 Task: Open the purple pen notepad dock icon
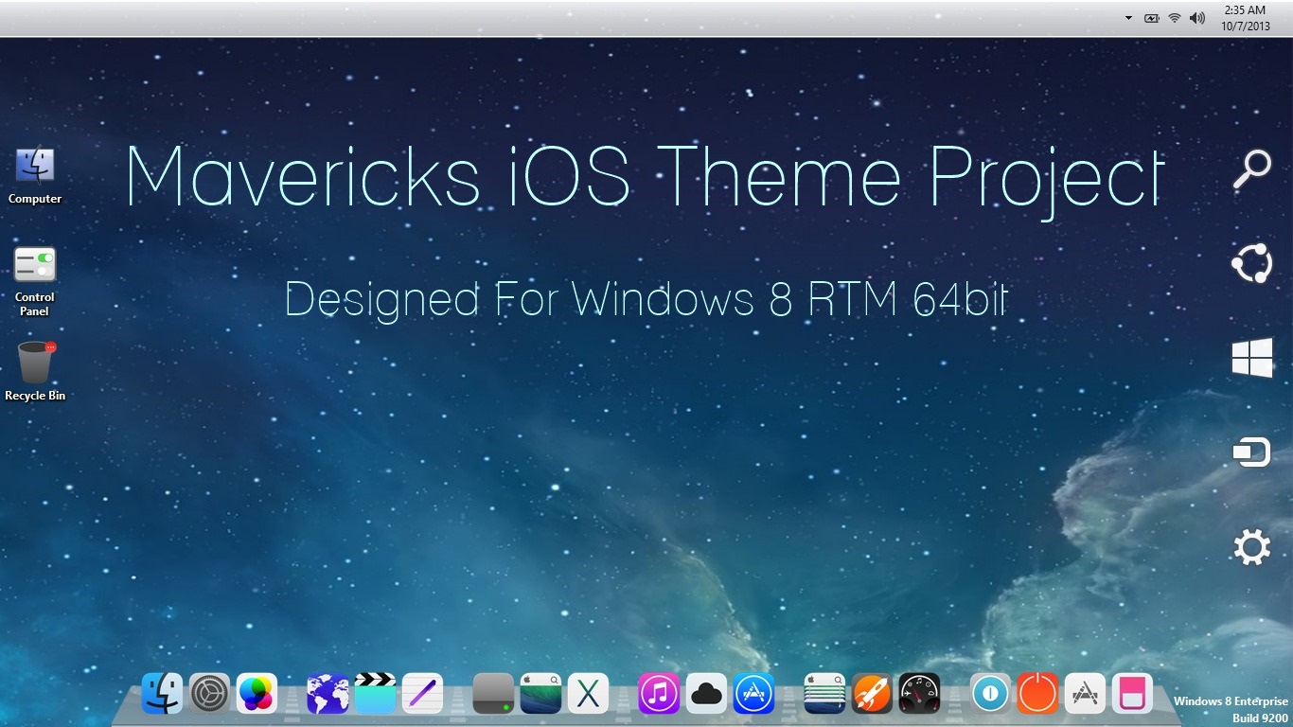click(422, 694)
